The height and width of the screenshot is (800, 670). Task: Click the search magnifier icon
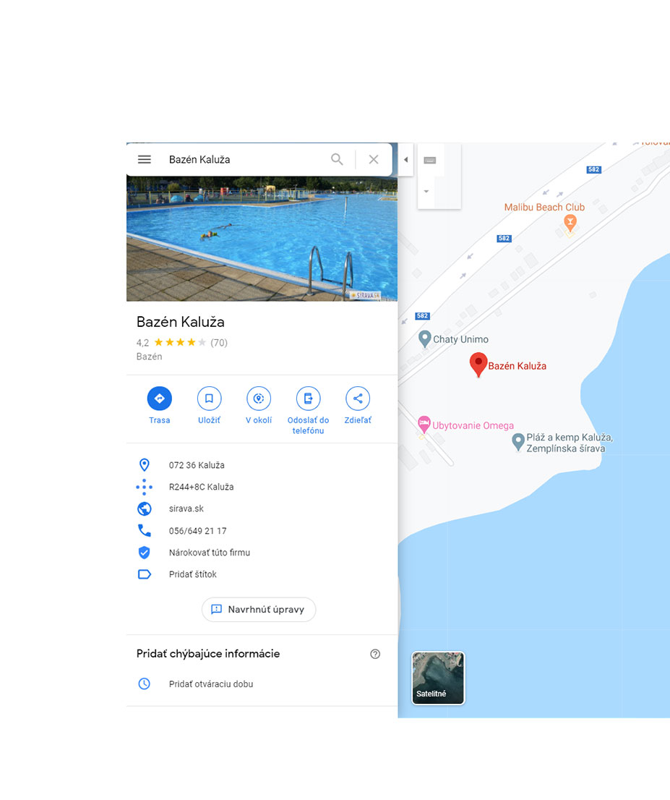[x=337, y=159]
